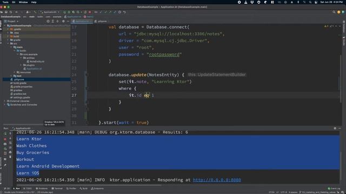Stop the process in Run panel sidebar
Image resolution: width=346 pixels, height=194 pixels.
pos(5,139)
